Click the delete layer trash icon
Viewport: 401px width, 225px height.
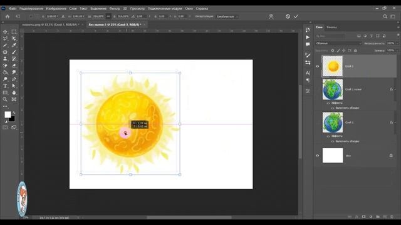(x=392, y=217)
